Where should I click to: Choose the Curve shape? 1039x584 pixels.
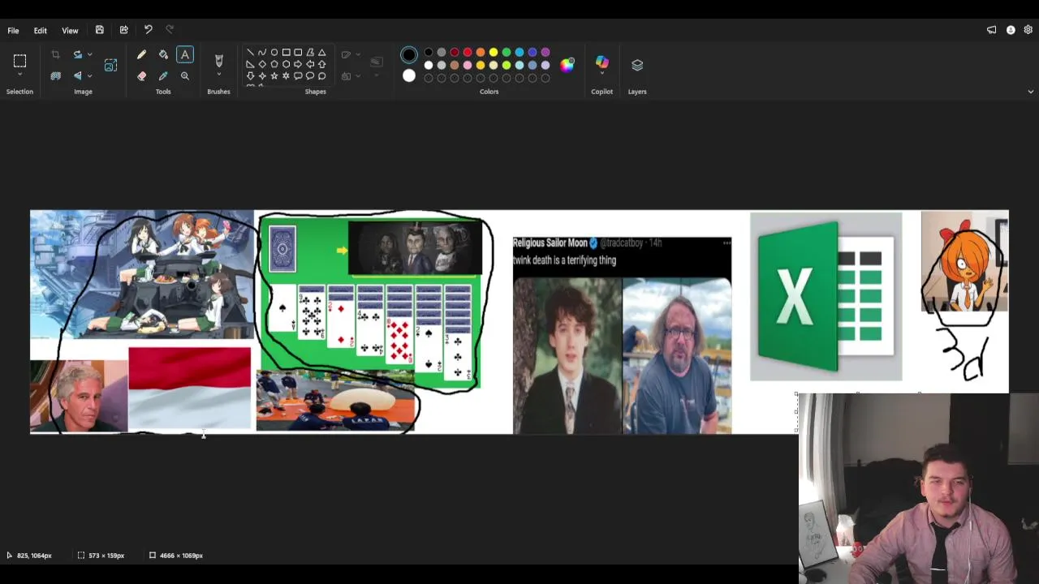261,52
